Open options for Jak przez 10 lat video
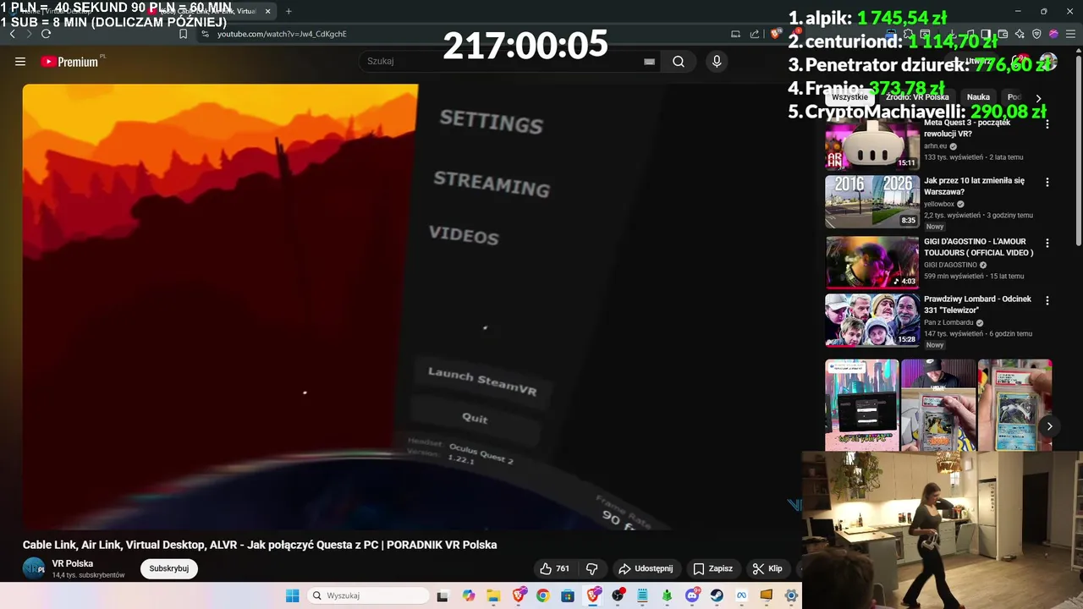 pos(1047,182)
